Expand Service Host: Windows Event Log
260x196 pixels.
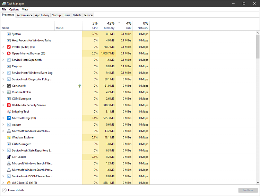(3, 73)
